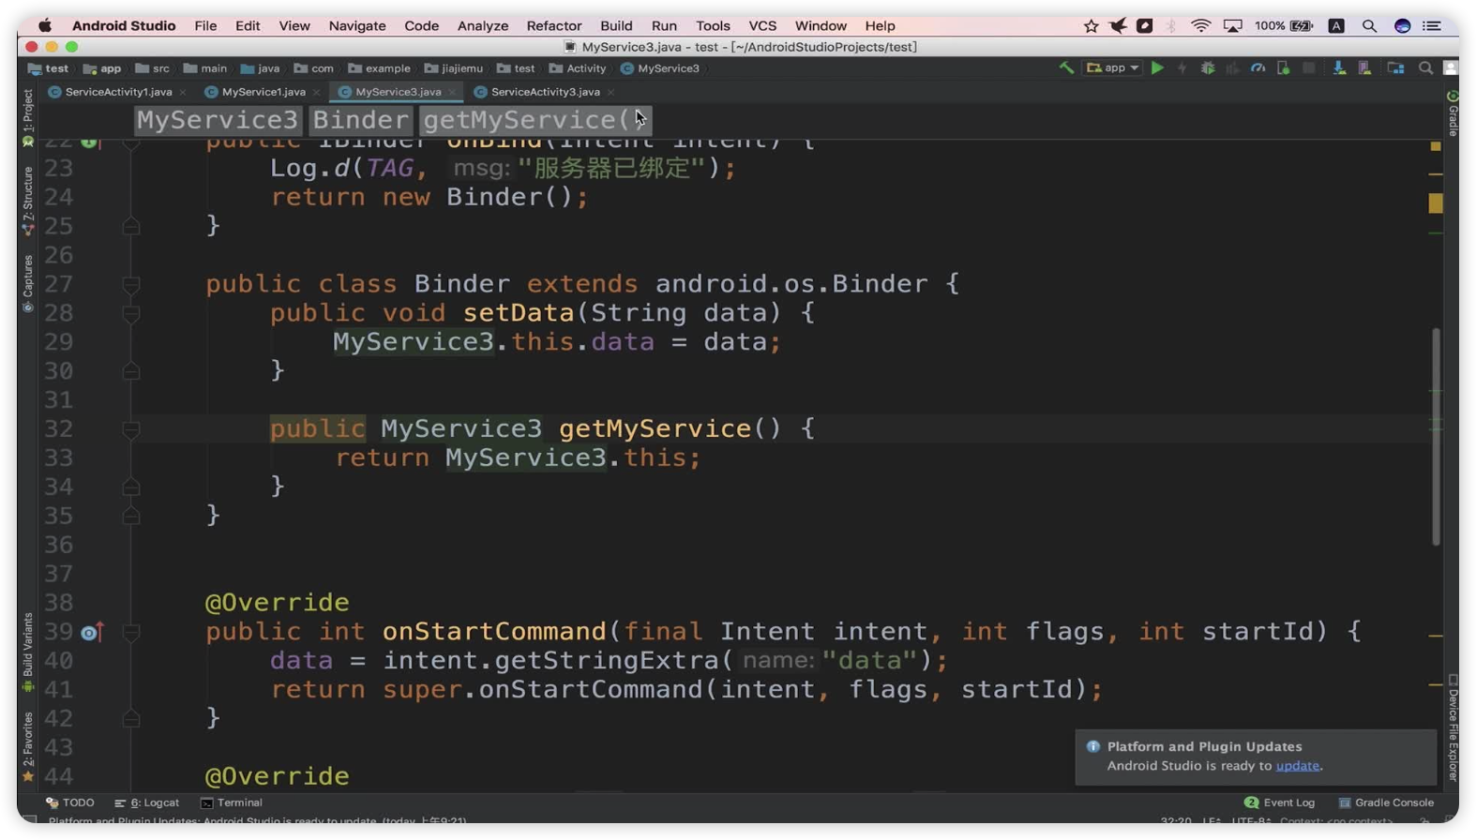
Task: Open the macOS Notification Center icon
Action: click(x=1432, y=25)
